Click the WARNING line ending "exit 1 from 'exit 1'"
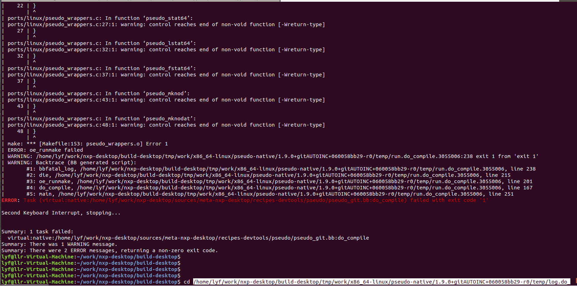 pos(273,156)
